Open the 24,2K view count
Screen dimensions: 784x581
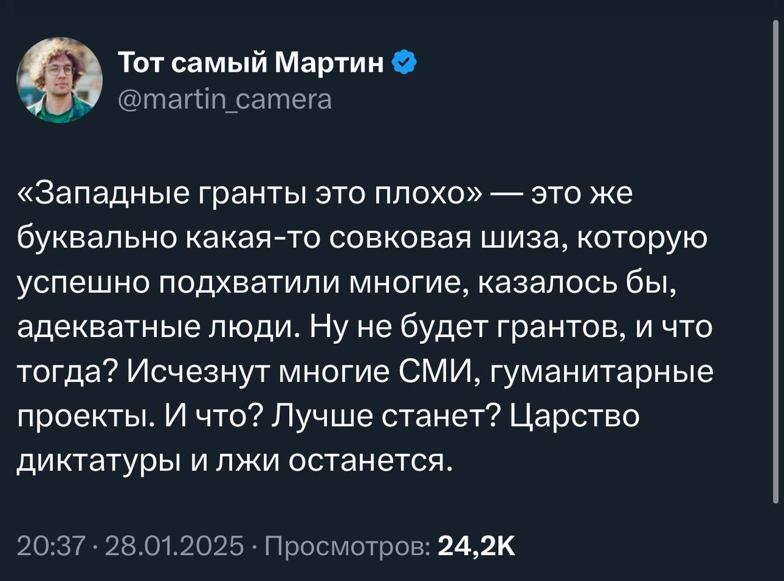coord(477,545)
